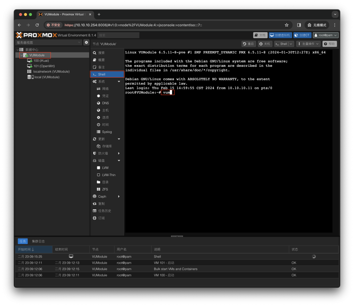
Task: Bookmark page with the star icon
Action: pos(287,25)
